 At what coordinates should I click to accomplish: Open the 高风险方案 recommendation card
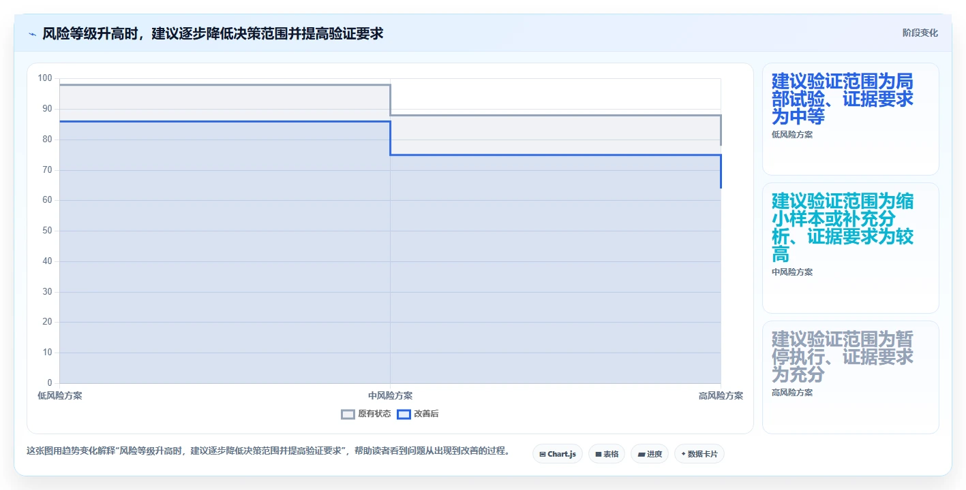(x=850, y=377)
